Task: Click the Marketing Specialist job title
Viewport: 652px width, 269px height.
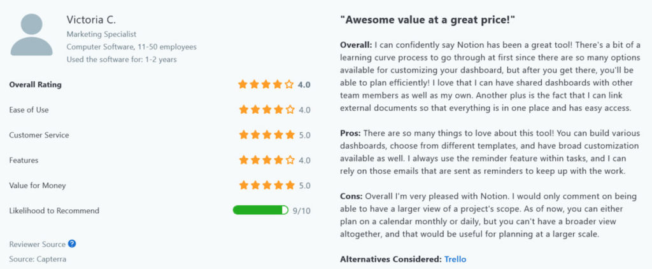Action: point(101,34)
